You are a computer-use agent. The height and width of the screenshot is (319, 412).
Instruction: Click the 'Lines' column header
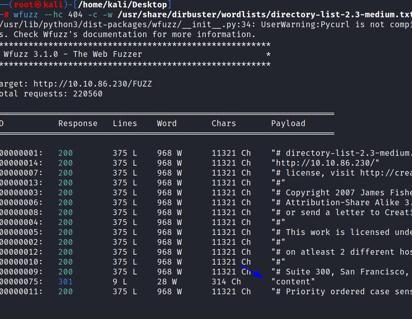click(125, 123)
